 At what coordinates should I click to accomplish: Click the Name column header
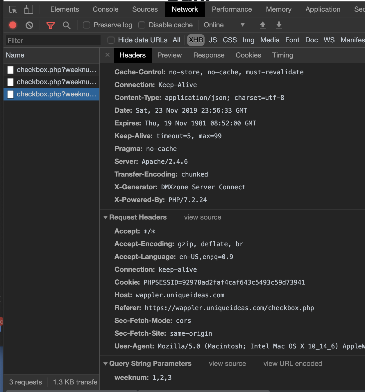52,55
